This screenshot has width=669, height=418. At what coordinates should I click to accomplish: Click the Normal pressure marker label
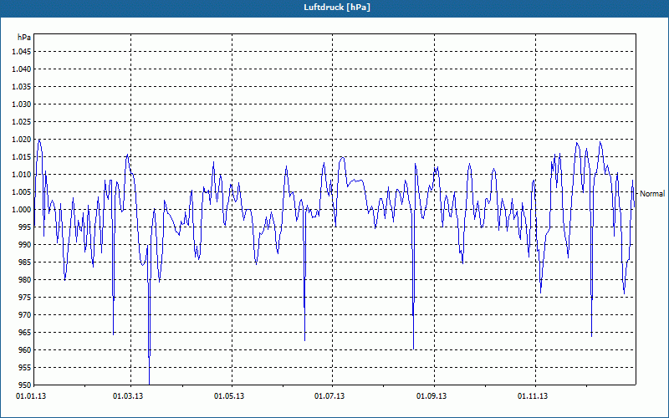(x=652, y=194)
